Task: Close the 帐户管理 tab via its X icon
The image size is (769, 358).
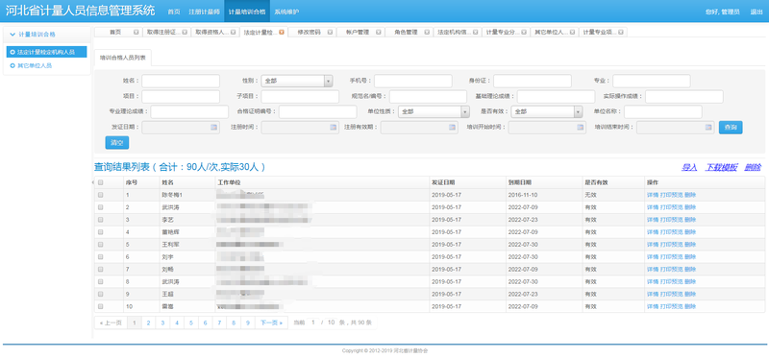Action: [379, 33]
